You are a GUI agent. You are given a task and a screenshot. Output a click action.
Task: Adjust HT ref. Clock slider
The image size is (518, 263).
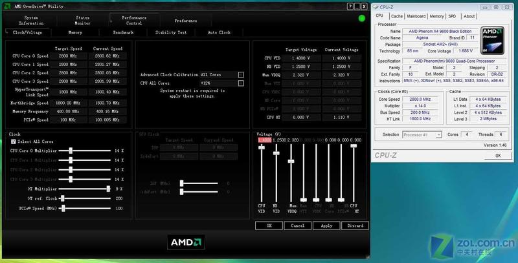click(62, 198)
